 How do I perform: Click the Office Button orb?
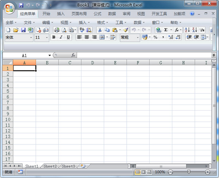pyautogui.click(x=9, y=8)
